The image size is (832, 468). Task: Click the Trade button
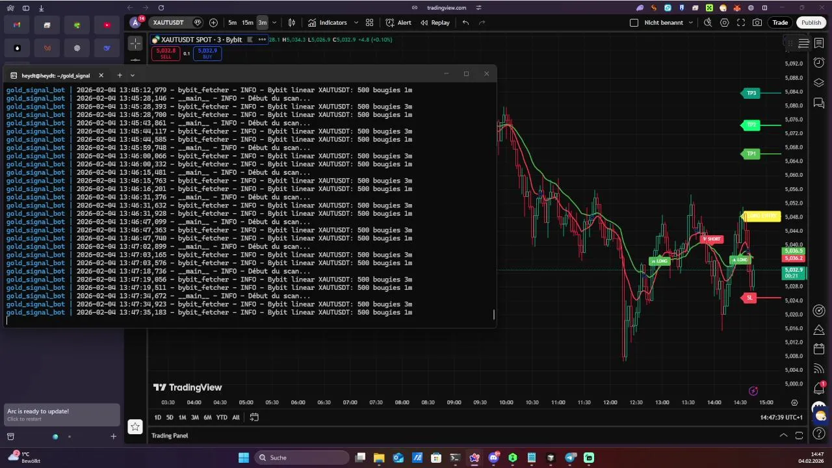click(780, 23)
